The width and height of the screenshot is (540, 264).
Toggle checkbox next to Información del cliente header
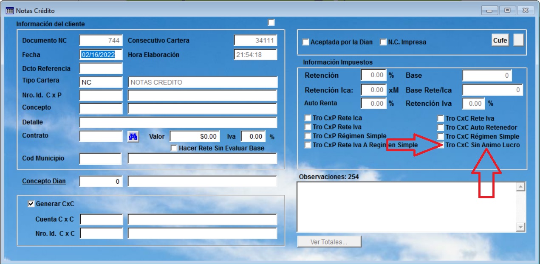coord(271,22)
